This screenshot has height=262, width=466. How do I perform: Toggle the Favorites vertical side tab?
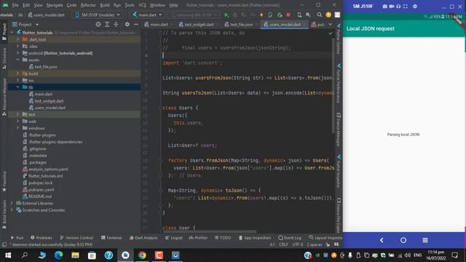pos(4,181)
